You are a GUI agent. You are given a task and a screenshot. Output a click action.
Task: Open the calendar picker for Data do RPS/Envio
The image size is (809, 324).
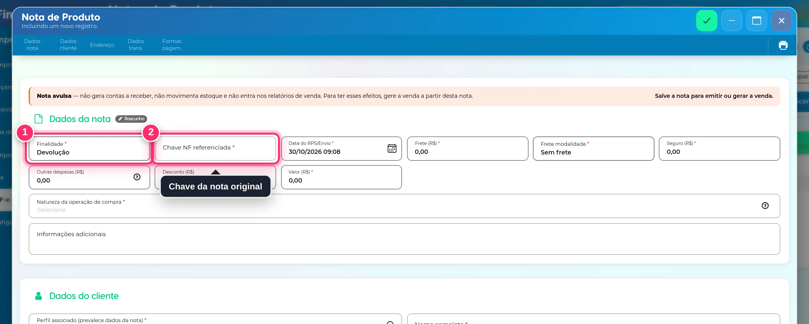(392, 148)
